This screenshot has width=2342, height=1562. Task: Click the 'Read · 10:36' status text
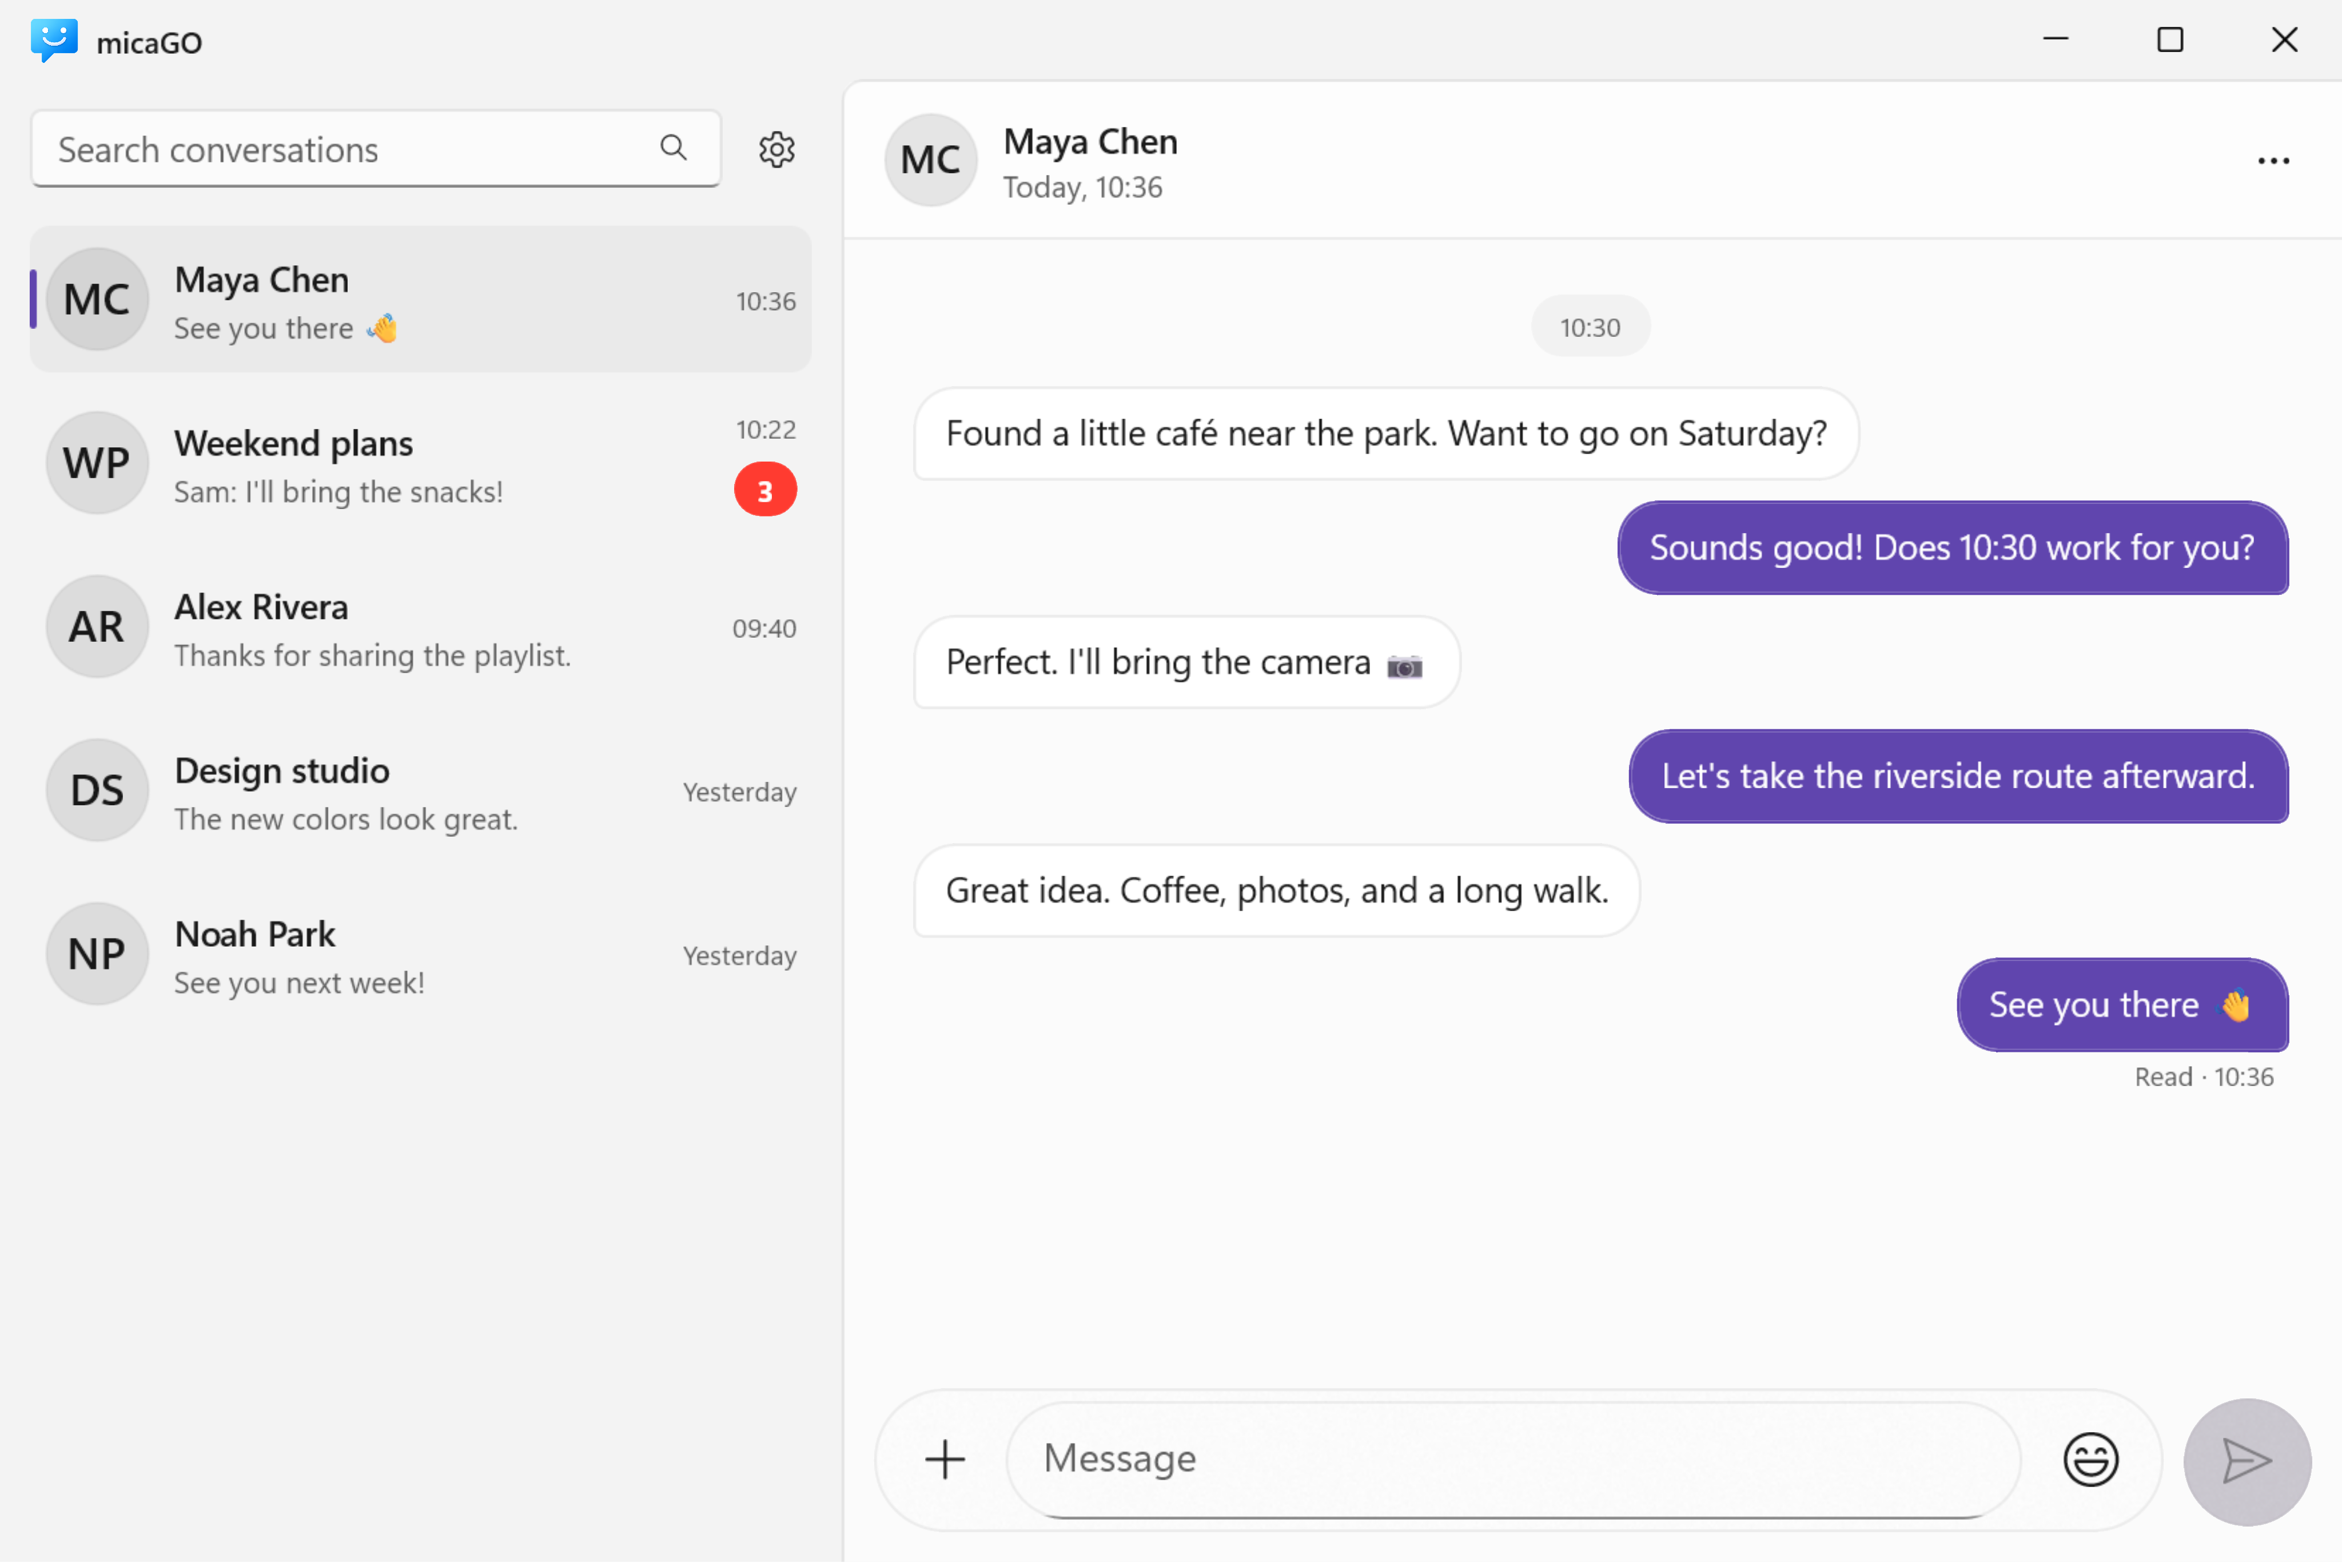click(x=2204, y=1077)
